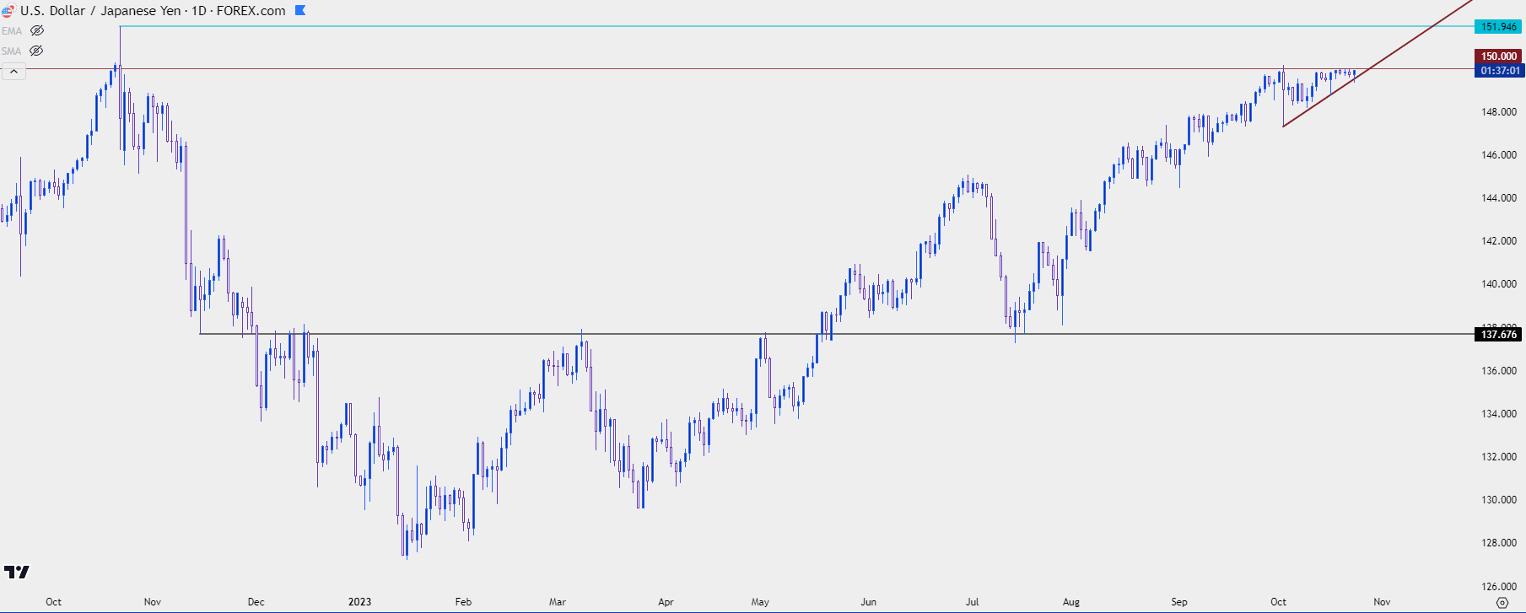Click the Jun label on time axis
Screen dimensions: 1526x613
(868, 602)
